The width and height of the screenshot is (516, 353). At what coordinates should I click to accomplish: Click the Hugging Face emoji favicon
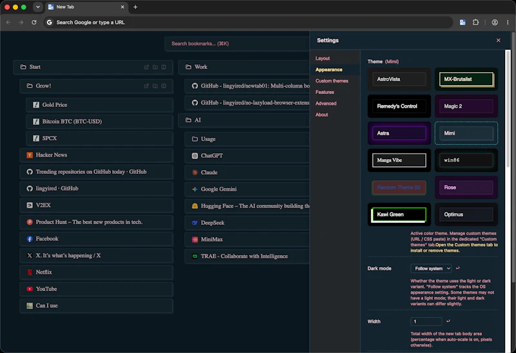195,206
